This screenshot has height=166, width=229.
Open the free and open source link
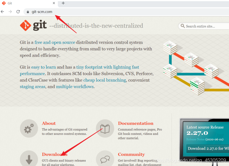coord(55,42)
